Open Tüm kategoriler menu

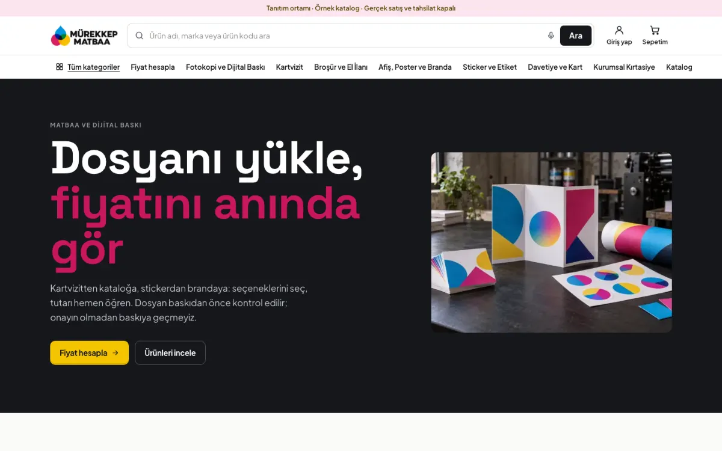point(88,67)
